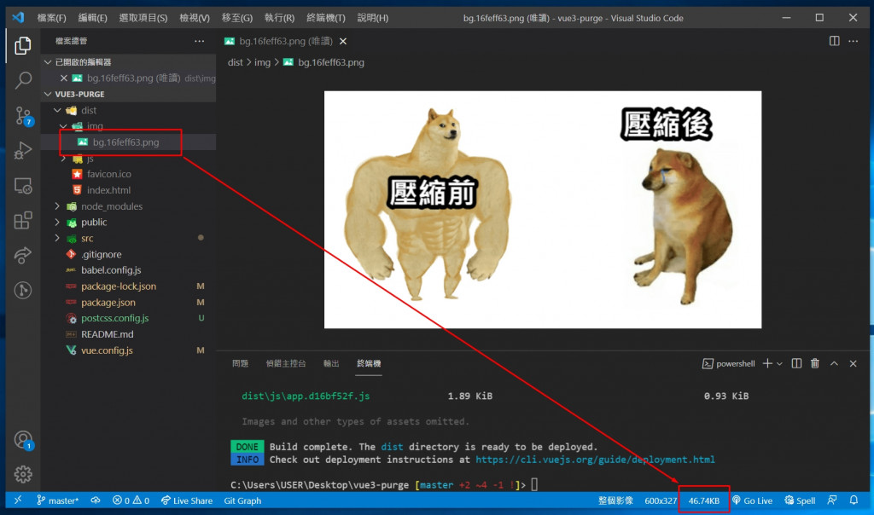Click the 46.74KB file size indicator
The image size is (874, 515).
[703, 501]
